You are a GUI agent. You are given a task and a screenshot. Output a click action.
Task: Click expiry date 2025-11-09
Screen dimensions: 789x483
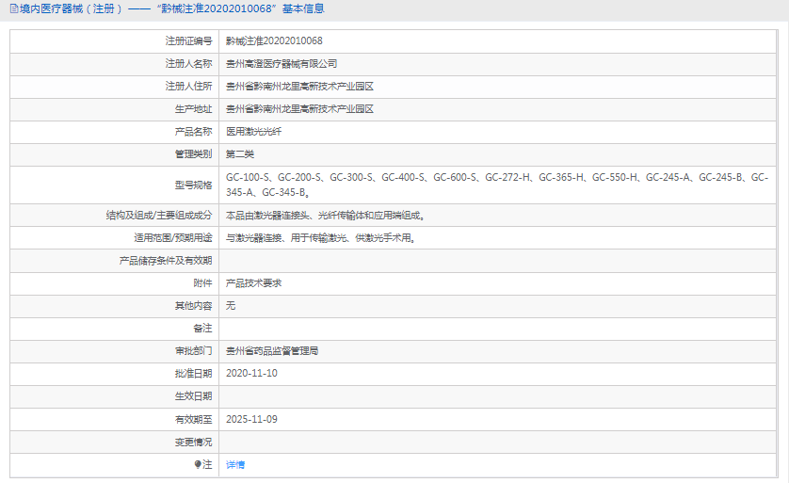(251, 419)
